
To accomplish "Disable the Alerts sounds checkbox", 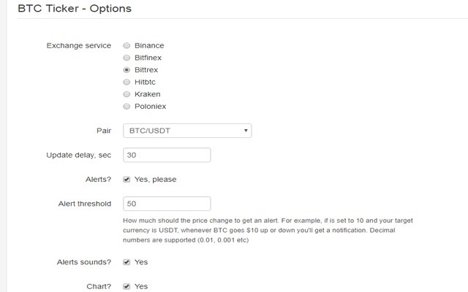I will point(127,262).
